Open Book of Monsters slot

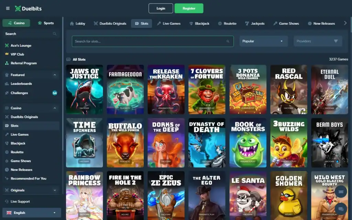(248, 143)
